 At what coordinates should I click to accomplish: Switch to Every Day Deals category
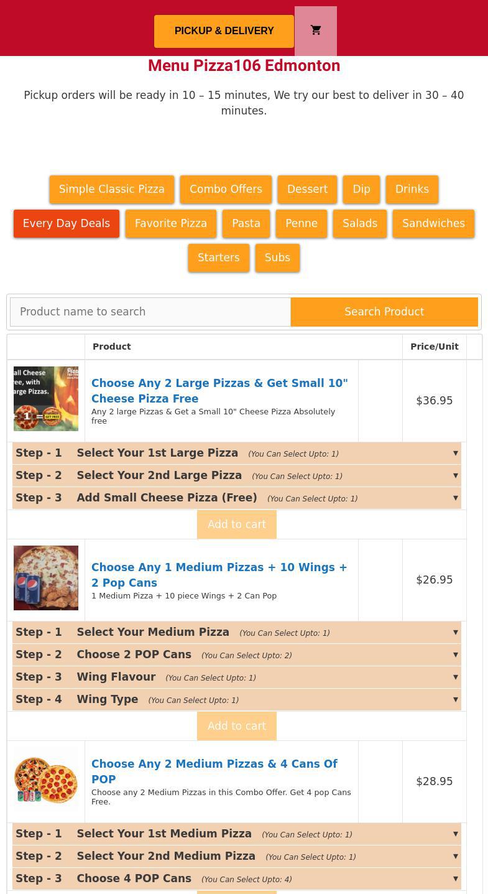click(x=67, y=223)
